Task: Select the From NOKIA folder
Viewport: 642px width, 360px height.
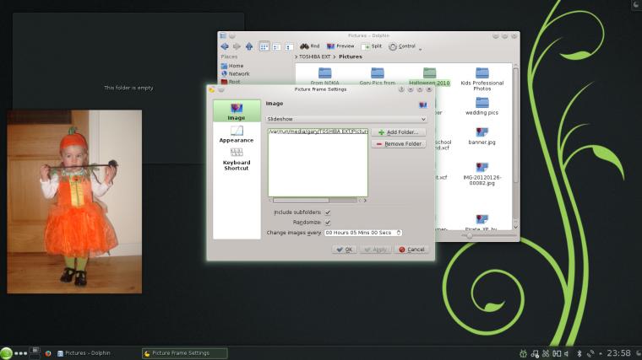Action: click(324, 77)
